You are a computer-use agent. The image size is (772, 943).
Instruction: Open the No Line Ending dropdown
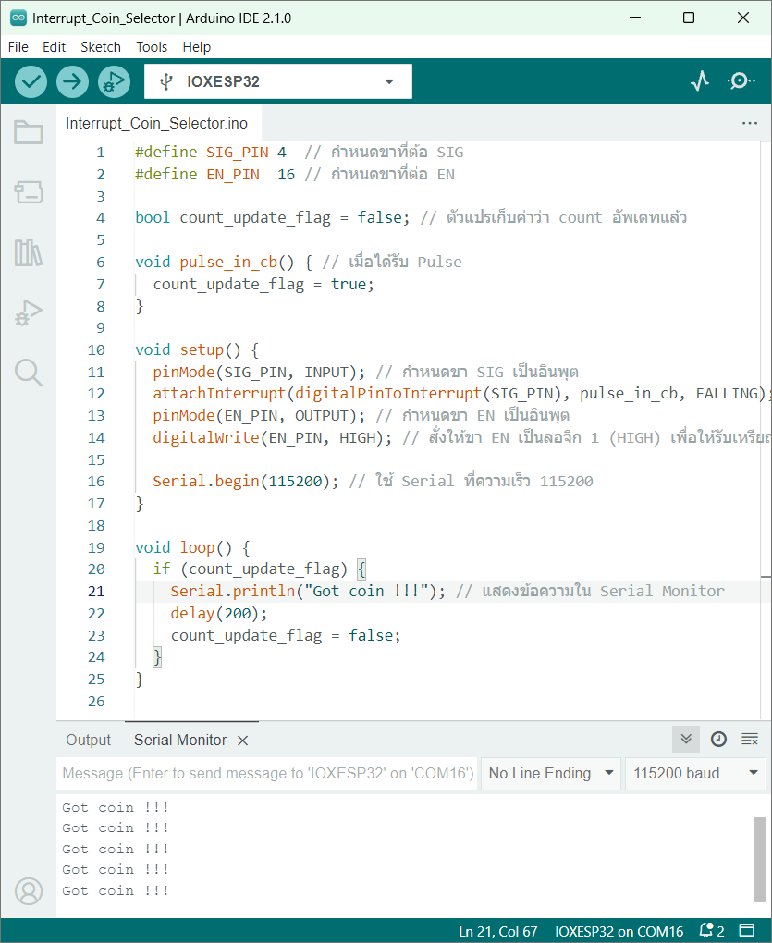pyautogui.click(x=551, y=774)
